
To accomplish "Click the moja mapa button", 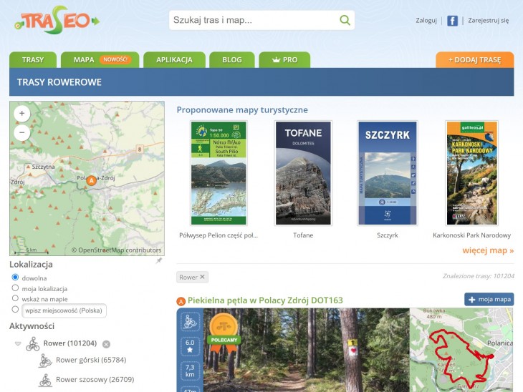I will (x=489, y=300).
